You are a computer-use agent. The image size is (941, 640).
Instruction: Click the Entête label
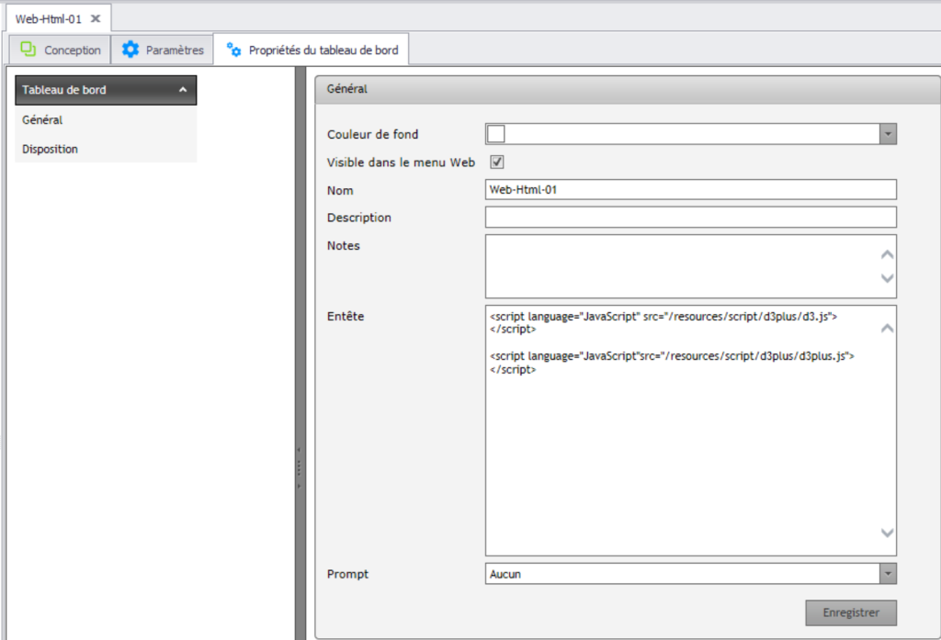pos(346,316)
